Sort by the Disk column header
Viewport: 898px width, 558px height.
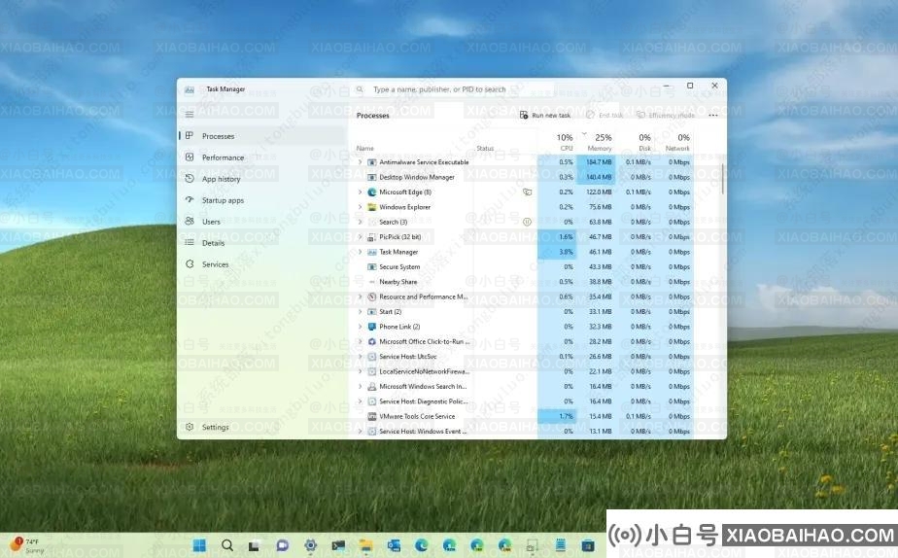pos(644,142)
